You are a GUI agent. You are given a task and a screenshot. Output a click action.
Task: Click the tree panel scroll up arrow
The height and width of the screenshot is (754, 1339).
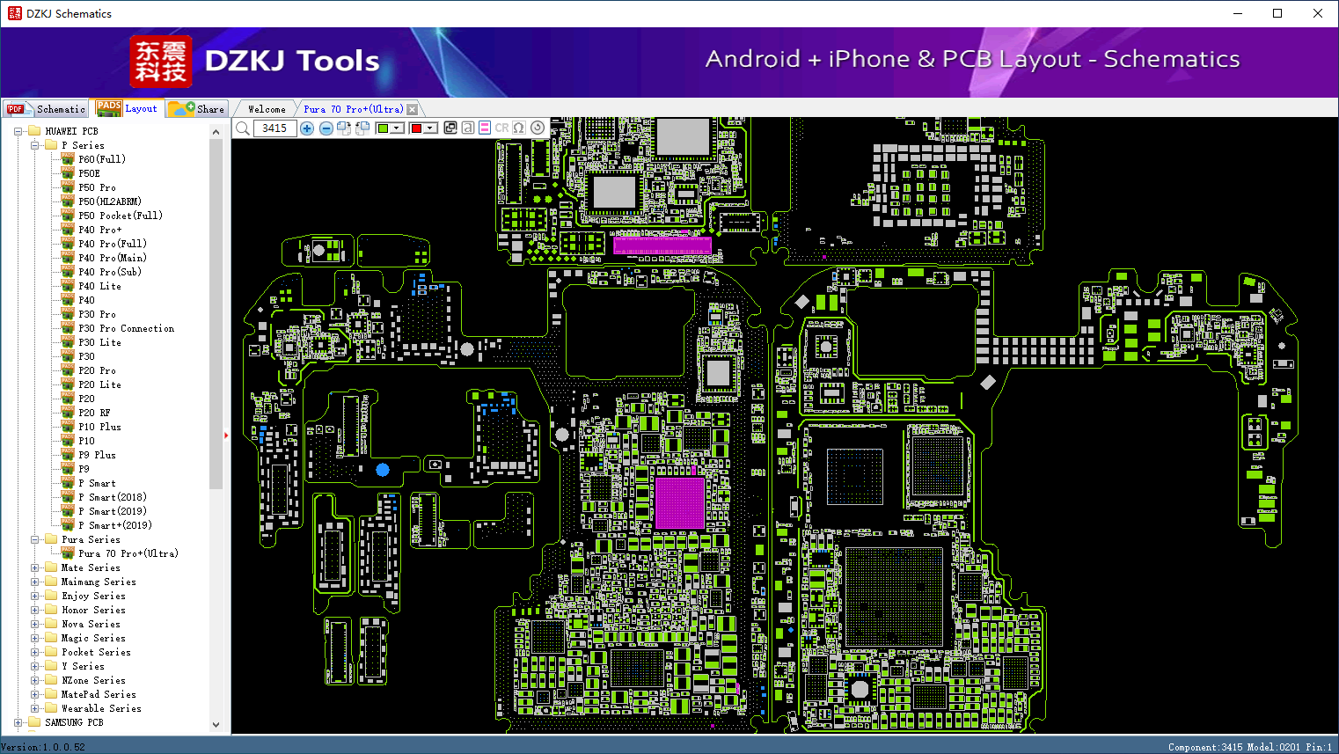click(216, 131)
